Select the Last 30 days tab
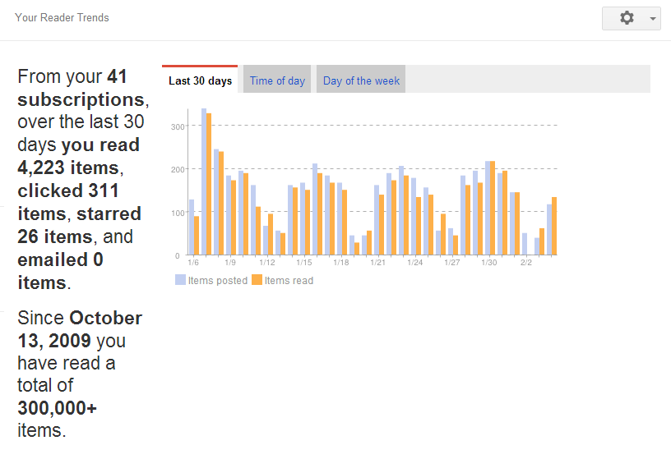Screen dimensions: 671x459 coord(200,80)
